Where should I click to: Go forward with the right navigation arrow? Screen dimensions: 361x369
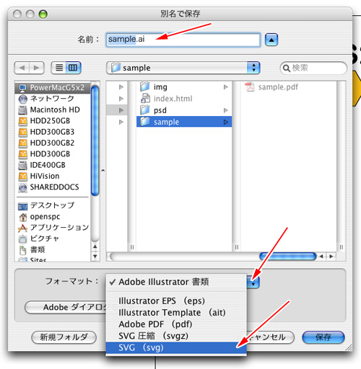[x=37, y=68]
